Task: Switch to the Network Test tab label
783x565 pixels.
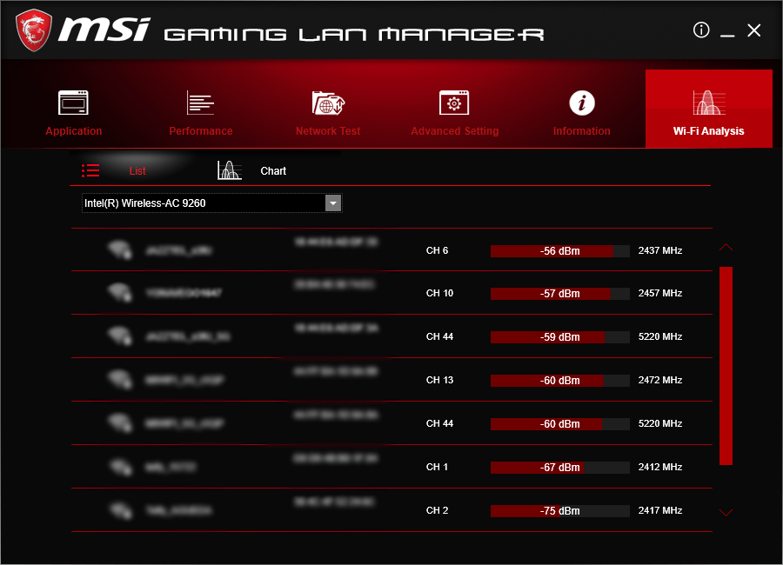Action: click(328, 131)
